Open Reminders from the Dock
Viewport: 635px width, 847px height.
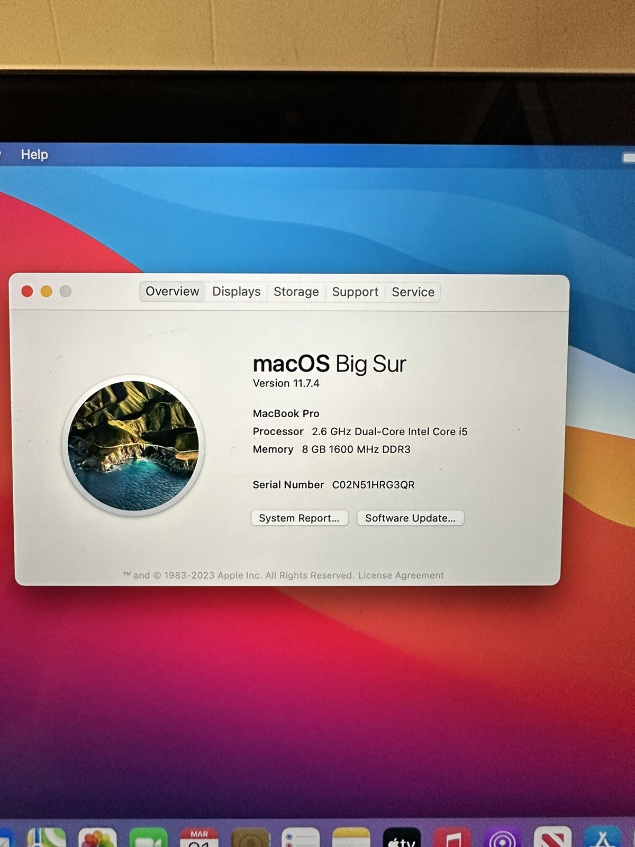click(x=301, y=838)
